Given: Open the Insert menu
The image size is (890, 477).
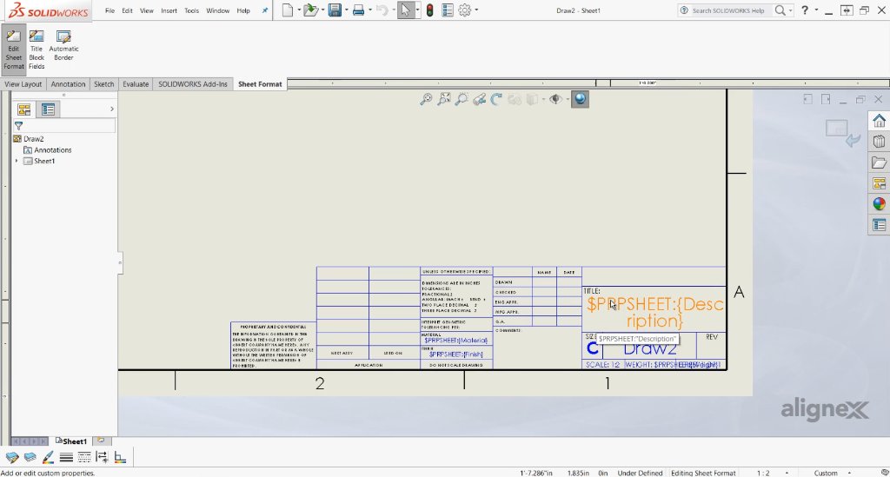Looking at the screenshot, I should coord(169,10).
